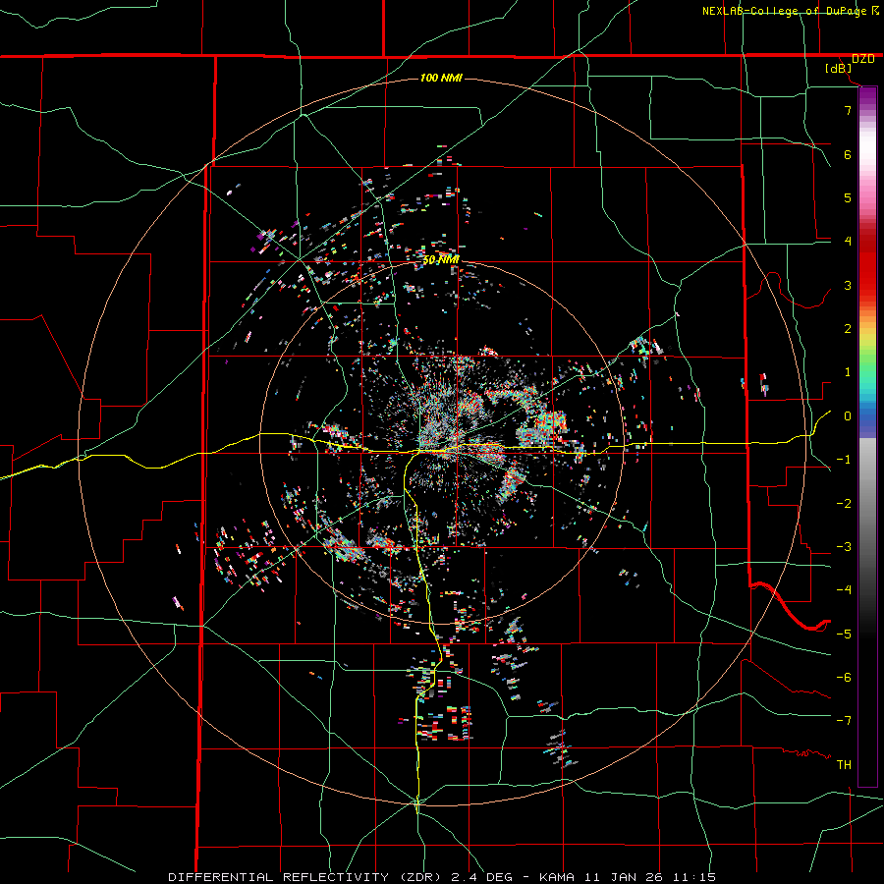Click the scale value 5

coord(848,197)
